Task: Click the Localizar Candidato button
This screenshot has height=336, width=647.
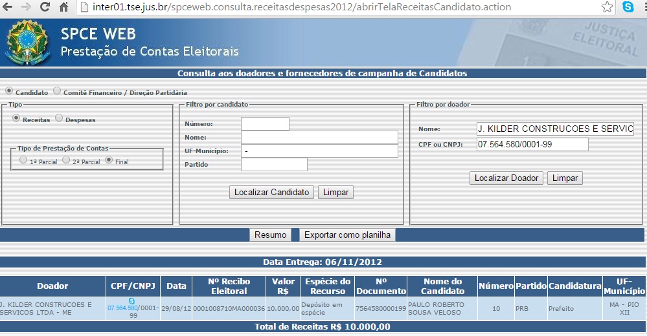Action: point(271,193)
